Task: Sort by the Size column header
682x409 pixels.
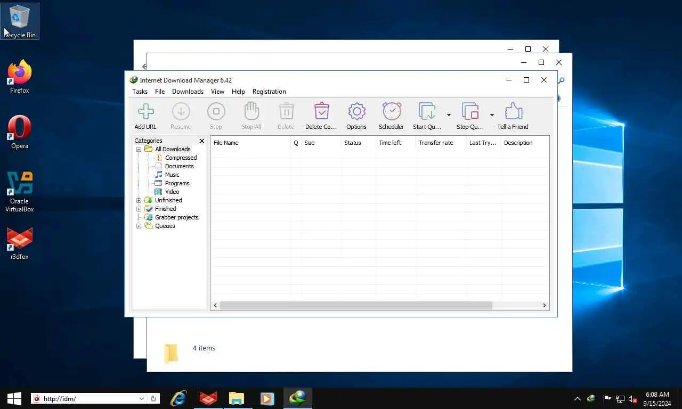Action: [x=321, y=143]
